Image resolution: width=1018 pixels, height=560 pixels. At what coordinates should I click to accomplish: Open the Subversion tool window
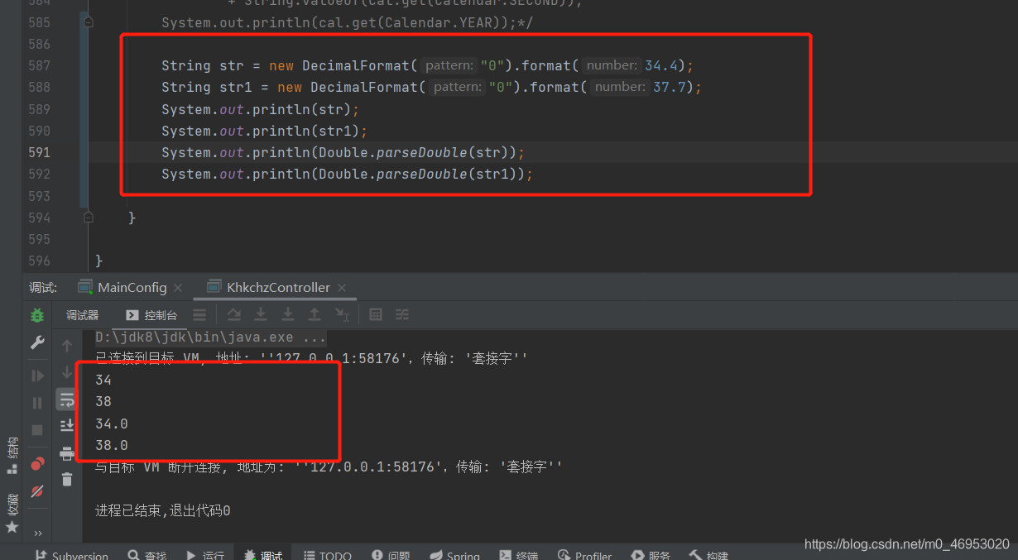(72, 555)
